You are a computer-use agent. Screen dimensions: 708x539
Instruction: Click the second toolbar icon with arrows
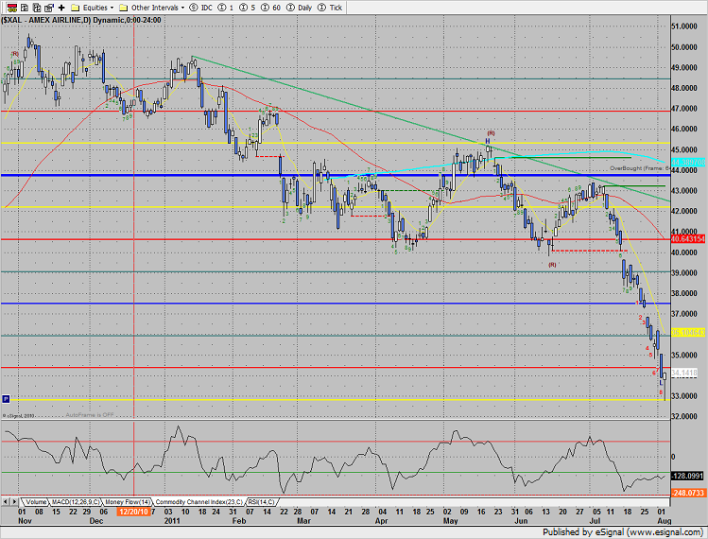(x=25, y=8)
